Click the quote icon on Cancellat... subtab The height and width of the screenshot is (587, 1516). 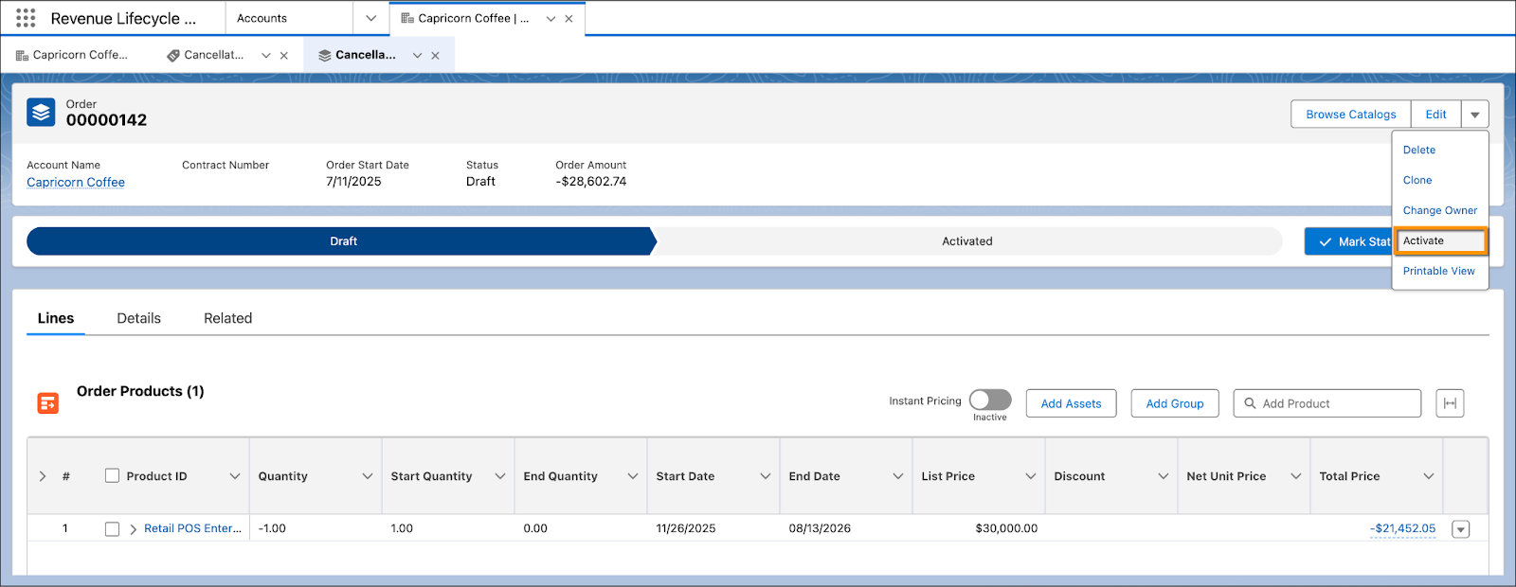(x=173, y=56)
